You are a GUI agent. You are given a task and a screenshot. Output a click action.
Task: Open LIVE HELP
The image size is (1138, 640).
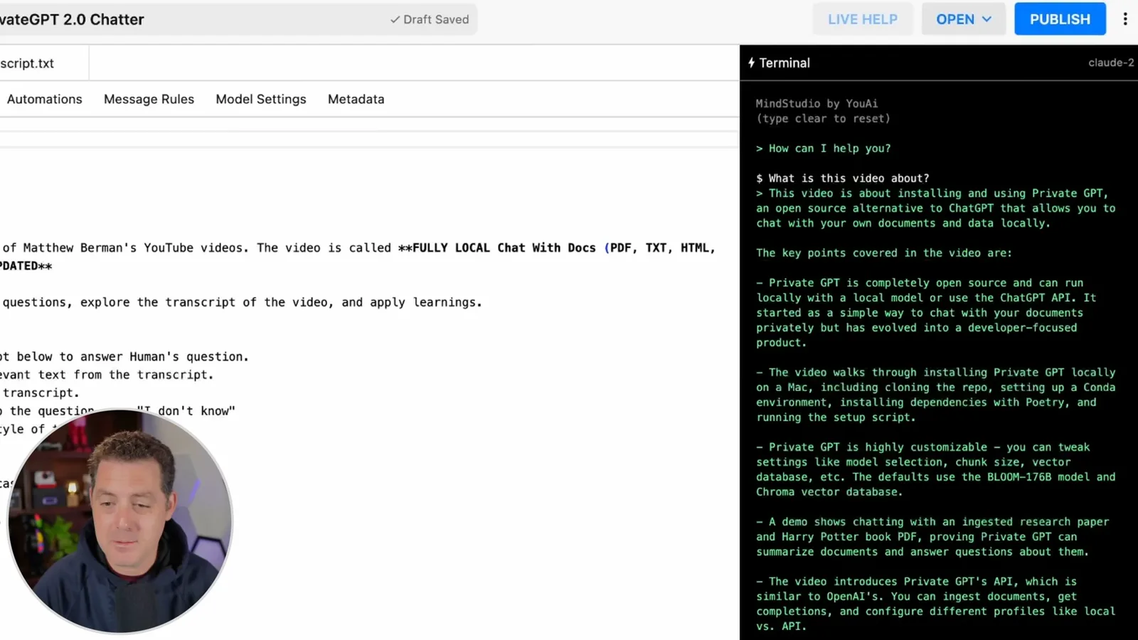tap(863, 19)
